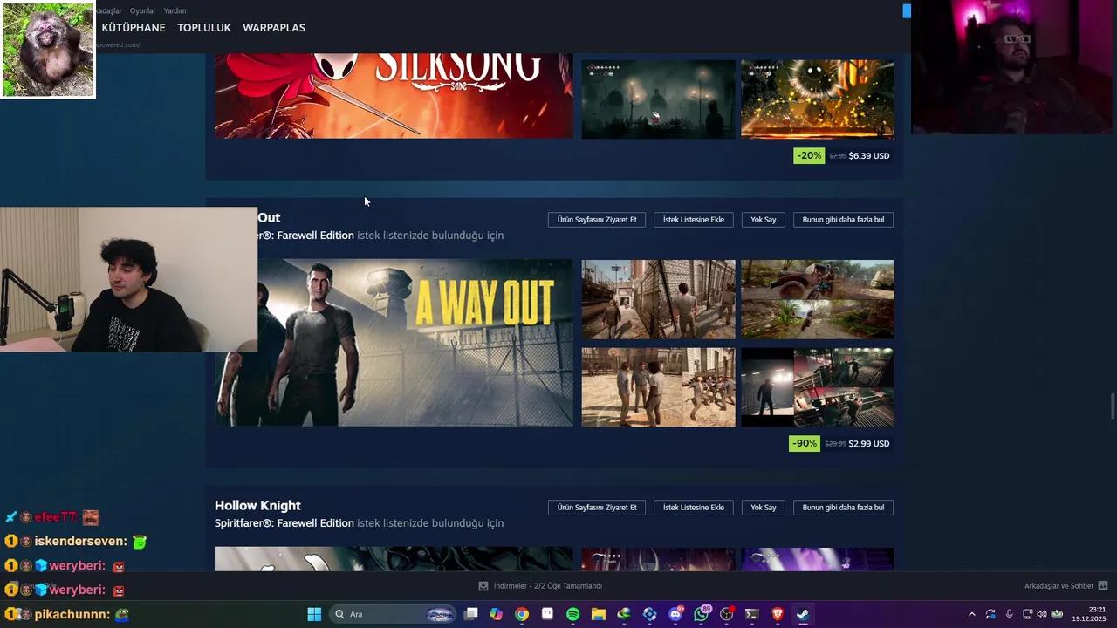Open the Windows Start menu
The width and height of the screenshot is (1117, 628).
point(314,614)
